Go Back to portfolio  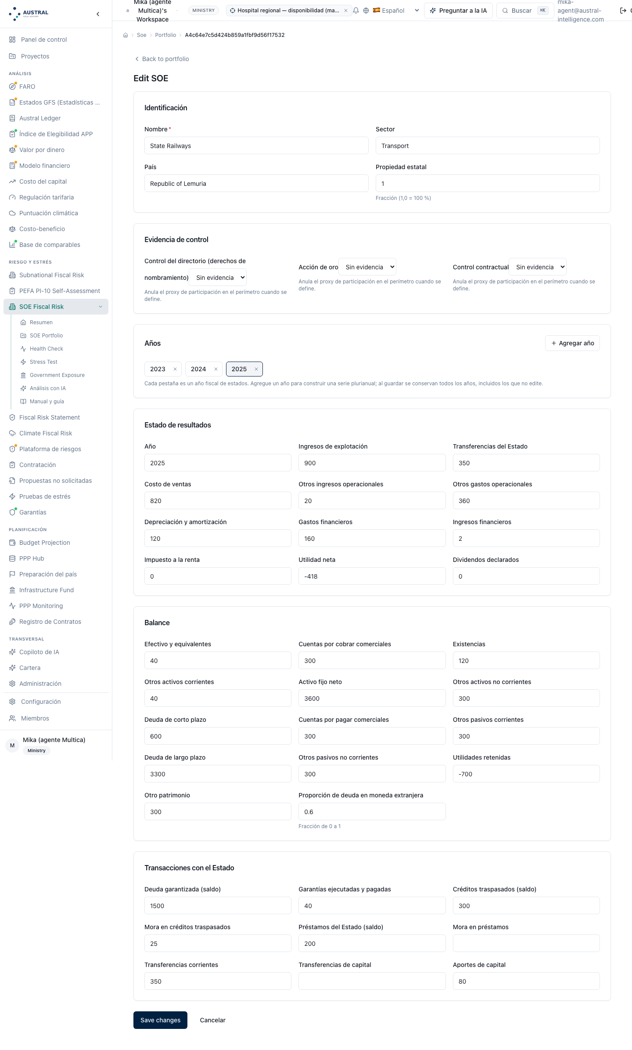162,59
